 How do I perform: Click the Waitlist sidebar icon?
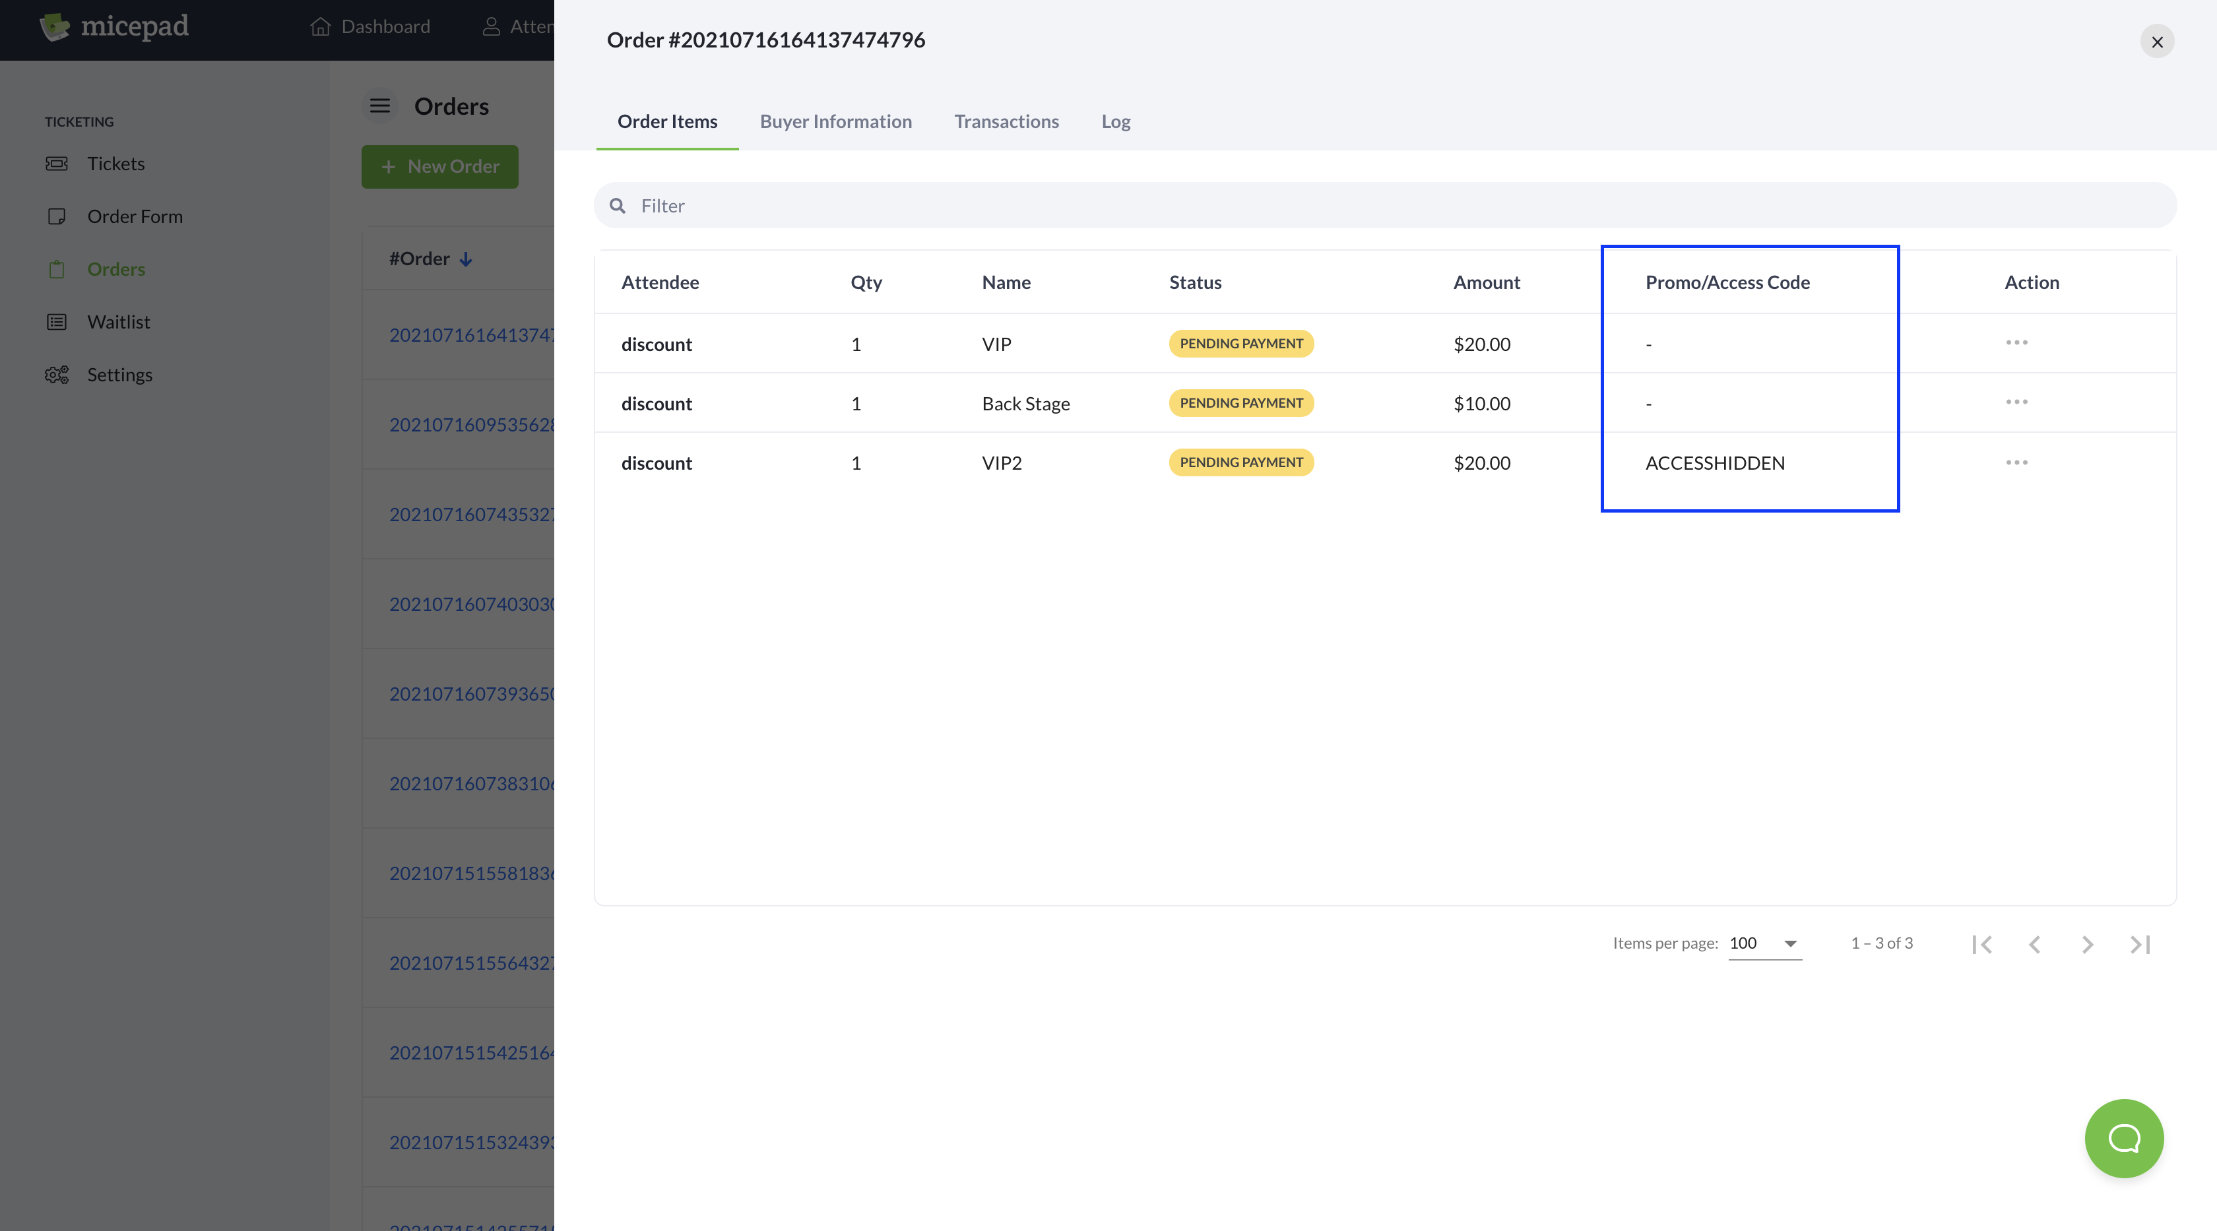point(57,322)
